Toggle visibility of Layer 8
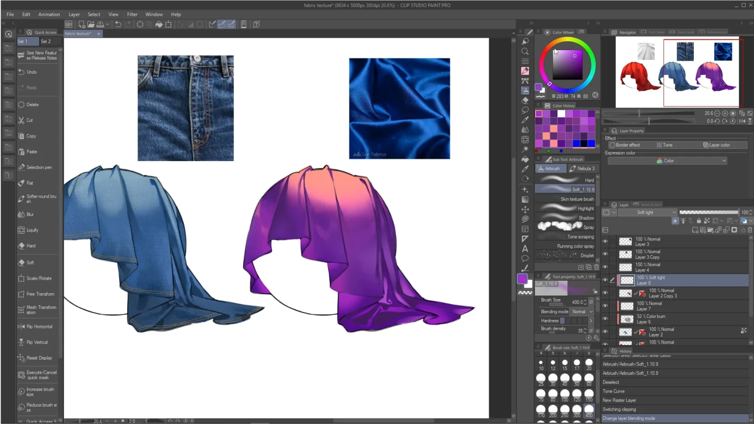The image size is (754, 424). tap(605, 280)
